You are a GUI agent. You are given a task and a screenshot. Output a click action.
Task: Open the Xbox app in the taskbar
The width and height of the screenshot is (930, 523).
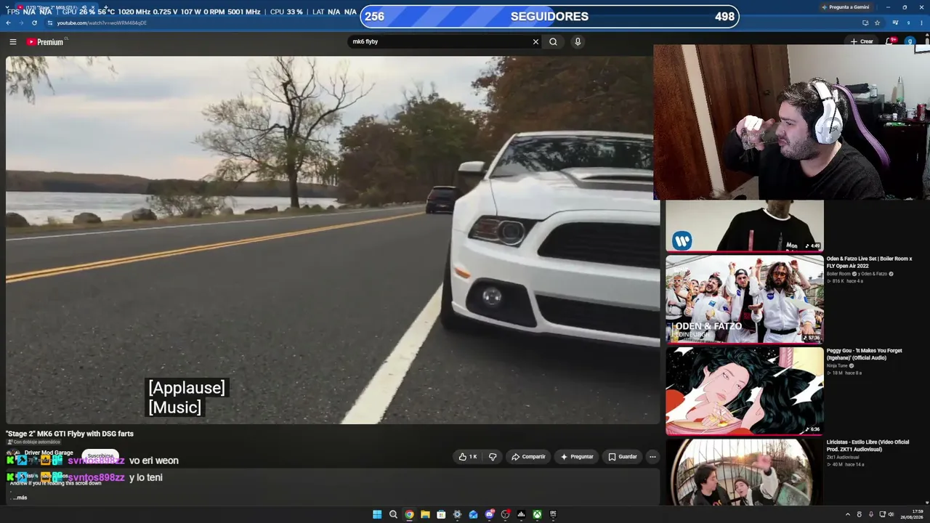[537, 514]
